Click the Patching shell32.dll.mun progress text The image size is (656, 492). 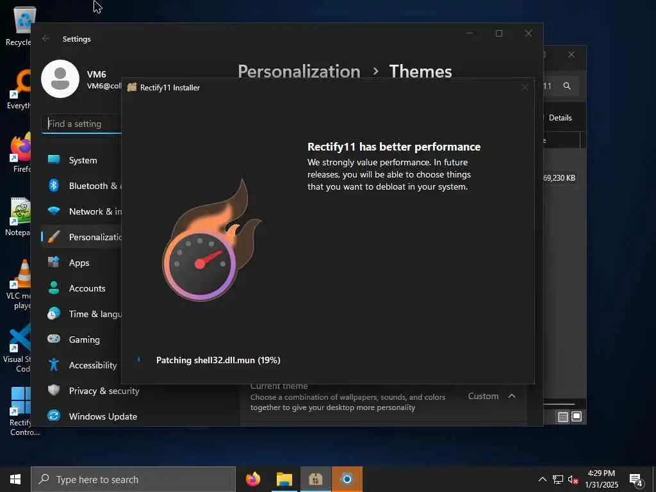click(x=218, y=360)
